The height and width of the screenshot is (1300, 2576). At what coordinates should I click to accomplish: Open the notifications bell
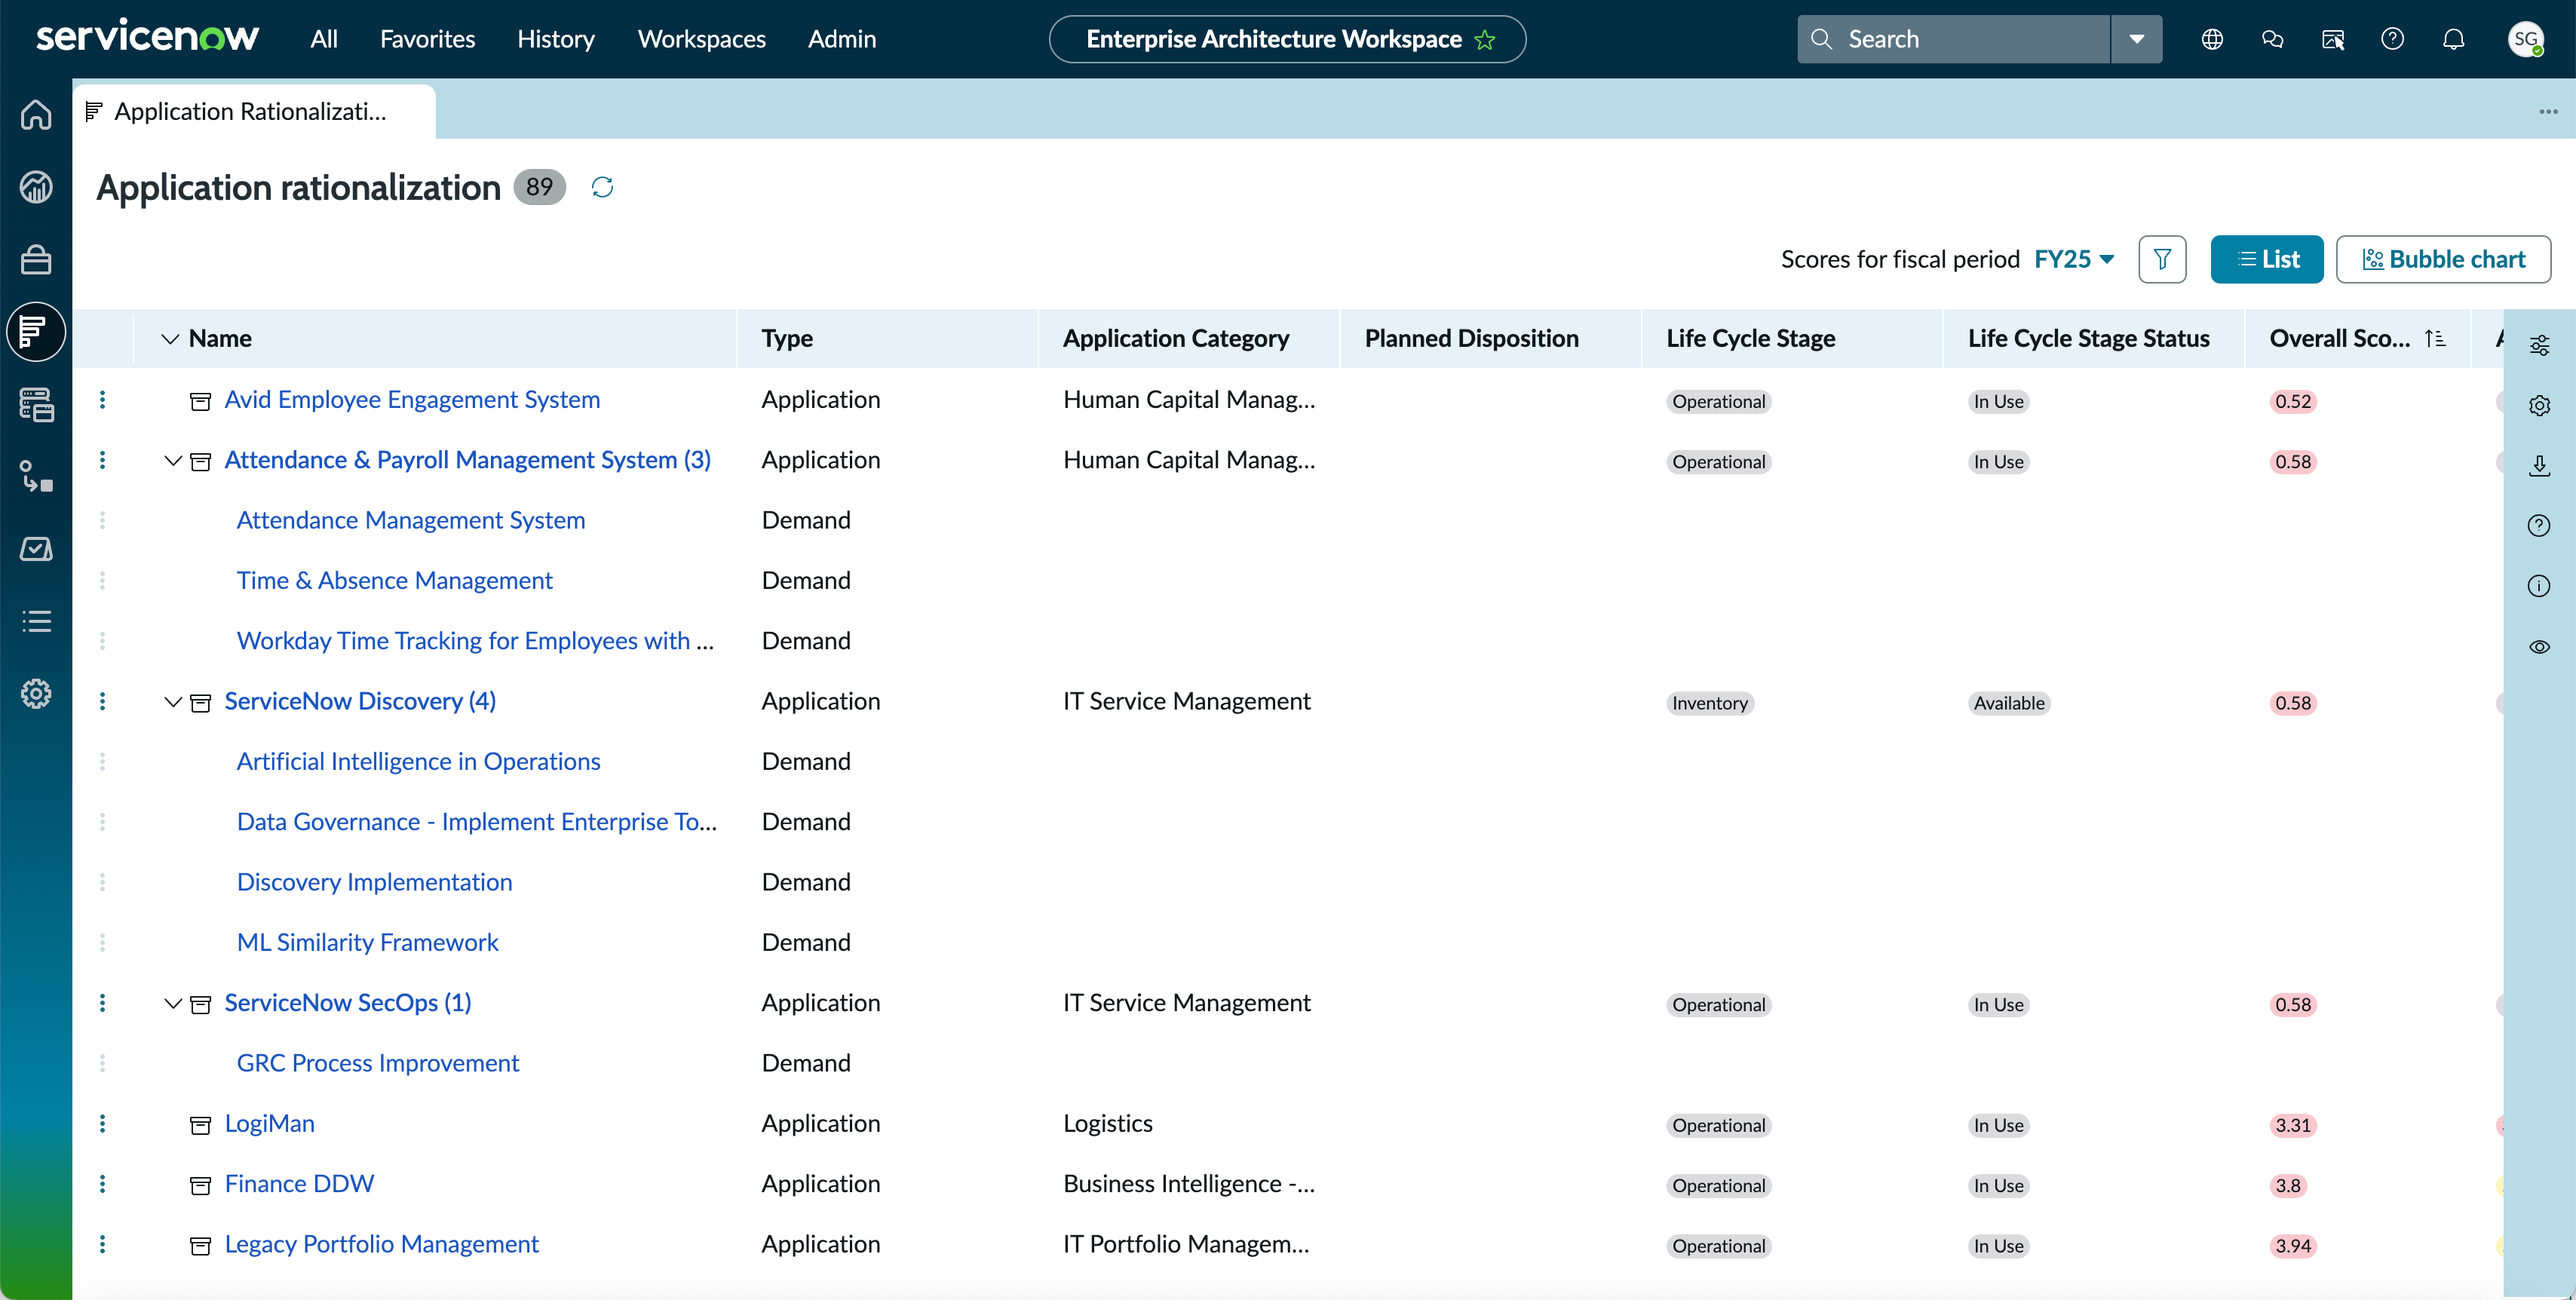click(2453, 39)
